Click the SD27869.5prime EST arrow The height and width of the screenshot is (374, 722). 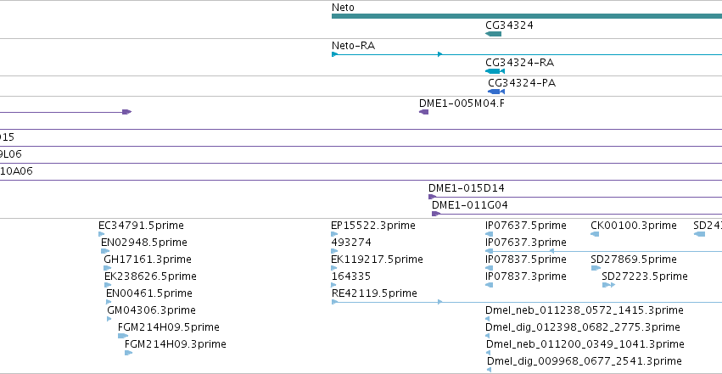tap(596, 268)
